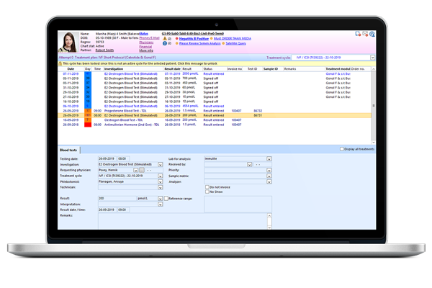Open the Technician dropdown
The height and width of the screenshot is (288, 432).
click(160, 187)
